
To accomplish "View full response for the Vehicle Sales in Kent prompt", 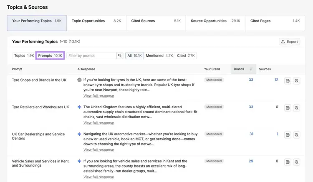I will tap(98, 177).
